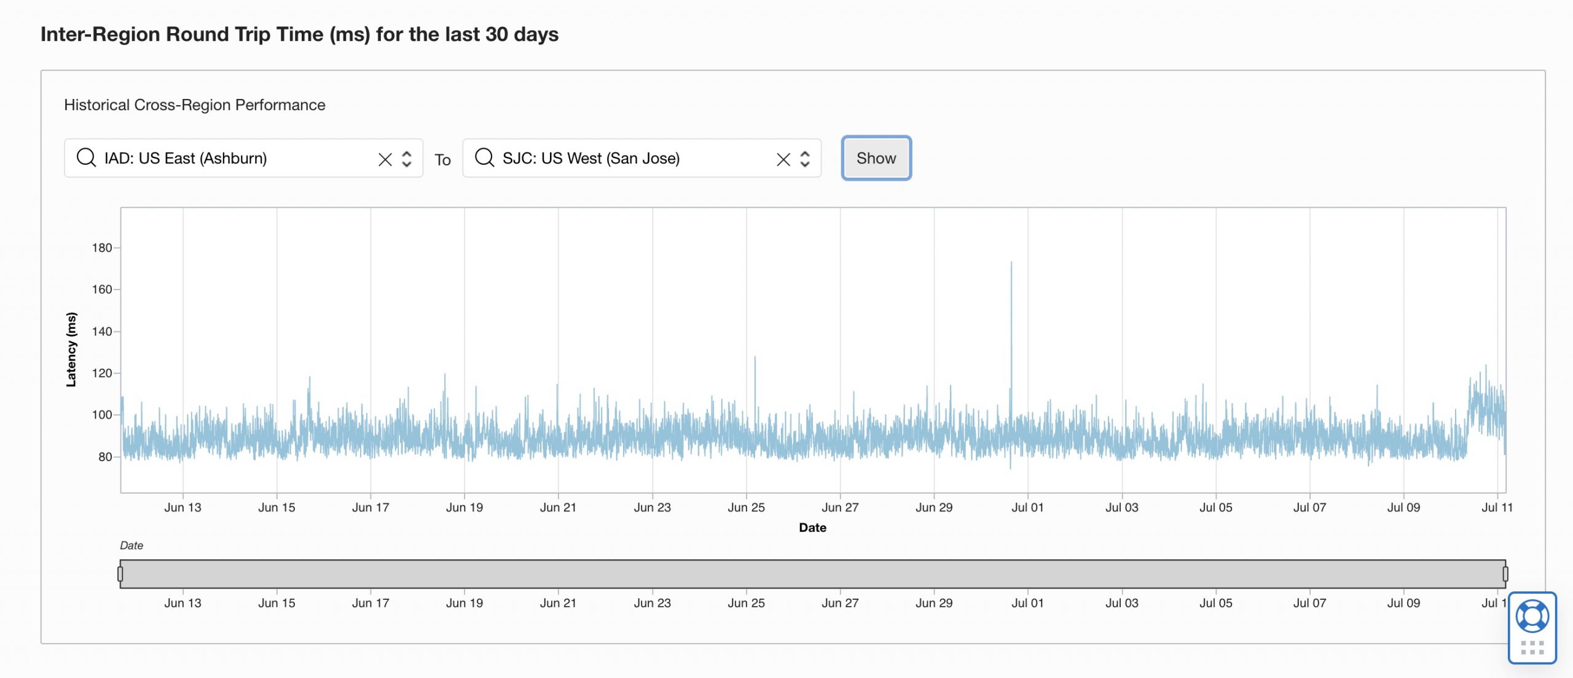The width and height of the screenshot is (1573, 678).
Task: Open the lifebuoy help widget
Action: (1532, 616)
